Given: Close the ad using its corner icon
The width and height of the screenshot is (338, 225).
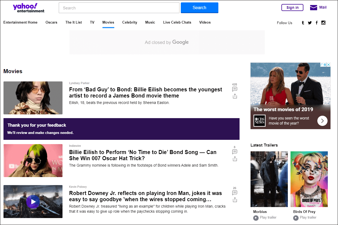Looking at the screenshot, I should (x=328, y=65).
